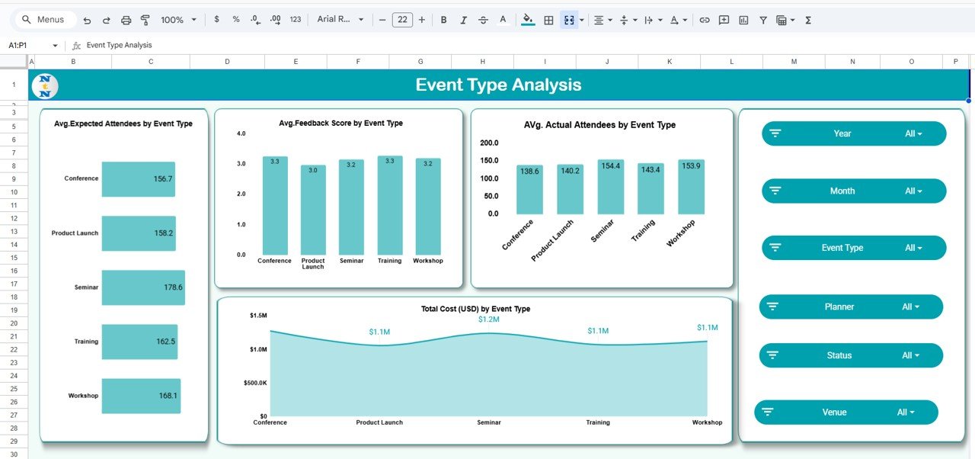Click the Insert chart icon
975x459 pixels.
(743, 20)
